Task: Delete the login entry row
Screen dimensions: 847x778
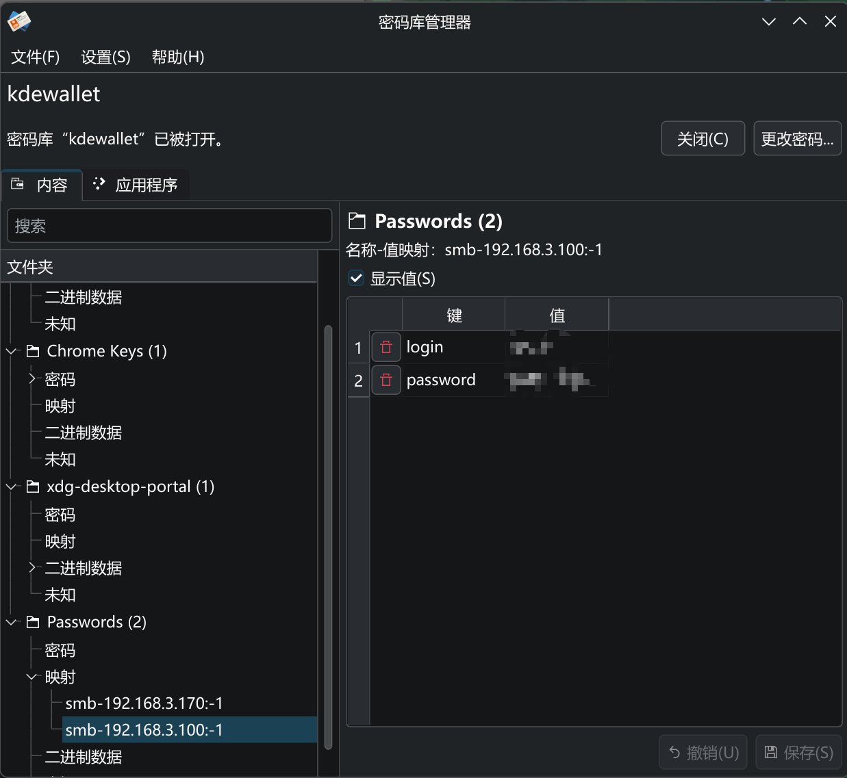Action: pyautogui.click(x=386, y=348)
